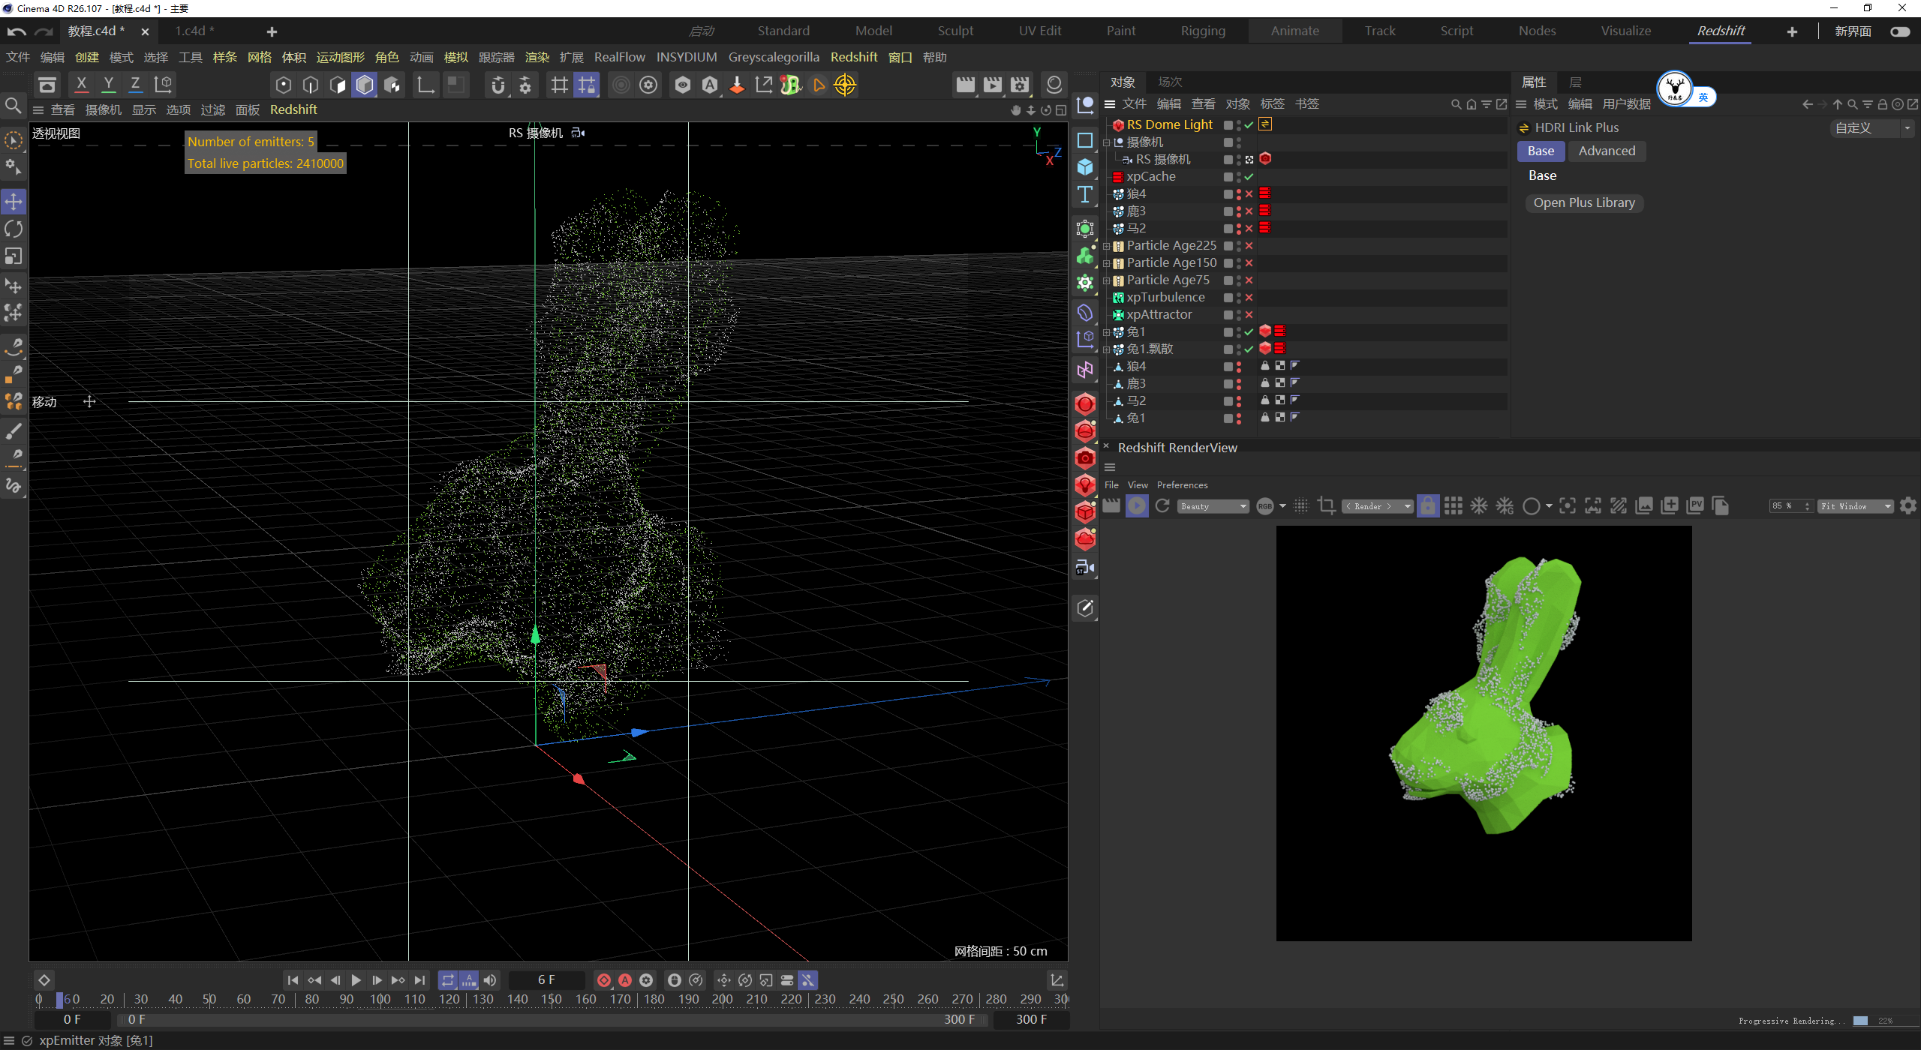The image size is (1921, 1050).
Task: Click the RenderView settings gear icon
Action: tap(1908, 506)
